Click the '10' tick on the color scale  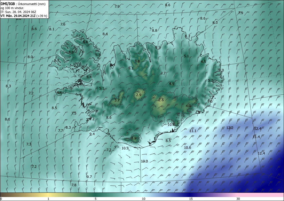tap(143, 199)
